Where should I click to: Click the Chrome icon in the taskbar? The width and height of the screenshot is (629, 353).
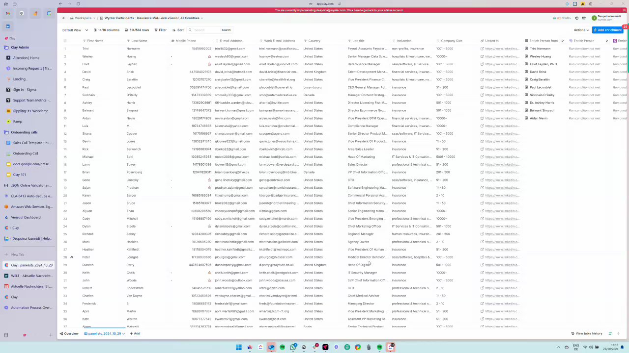pos(358,347)
